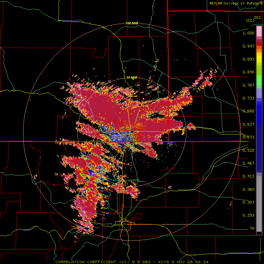Click the TH threshold label on the scale
264x264 pixels.
click(x=252, y=229)
